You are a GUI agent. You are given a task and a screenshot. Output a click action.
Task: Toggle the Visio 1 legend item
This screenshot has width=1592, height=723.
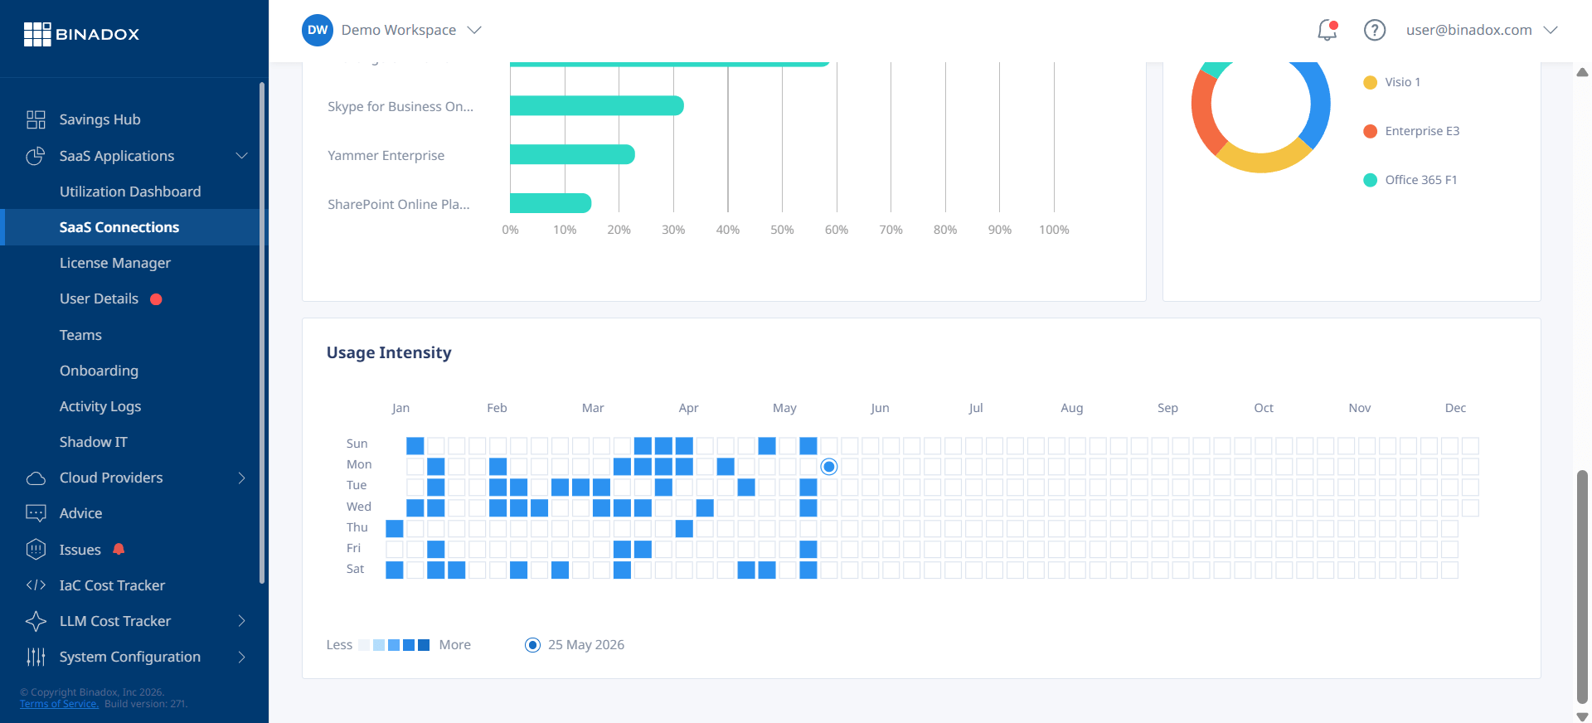[x=1391, y=82]
